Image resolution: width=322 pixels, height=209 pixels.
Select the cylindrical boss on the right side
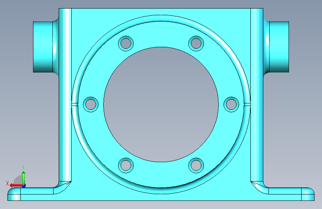click(x=279, y=47)
